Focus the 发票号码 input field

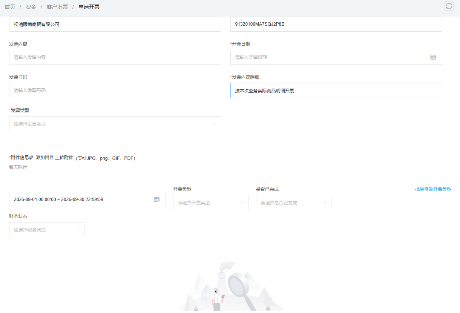click(115, 91)
